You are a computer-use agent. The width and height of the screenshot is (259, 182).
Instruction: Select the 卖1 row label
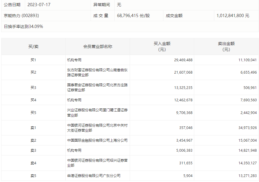[33, 128]
